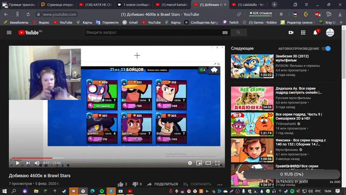
Task: Open the browser main menu icon
Action: pyautogui.click(x=307, y=4)
